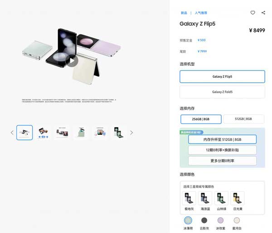Image resolution: width=272 pixels, height=233 pixels.
Task: Pick the 云影灰 graphite color swatch
Action: [204, 220]
